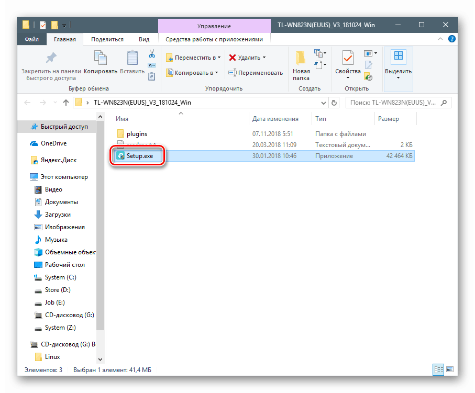Expand the Delete (Удалить) dropdown arrow
The width and height of the screenshot is (475, 393).
point(264,58)
